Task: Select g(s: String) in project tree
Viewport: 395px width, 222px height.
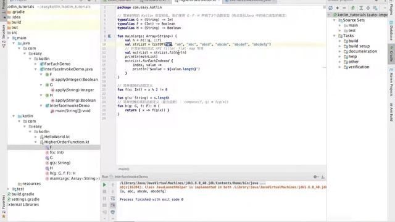Action: (x=60, y=163)
